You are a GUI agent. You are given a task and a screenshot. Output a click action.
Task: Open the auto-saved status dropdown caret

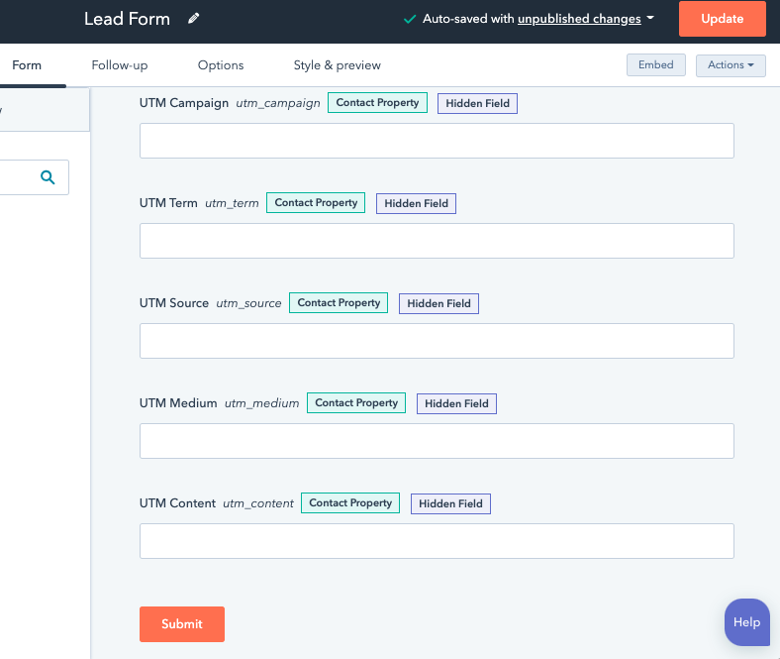click(x=649, y=18)
